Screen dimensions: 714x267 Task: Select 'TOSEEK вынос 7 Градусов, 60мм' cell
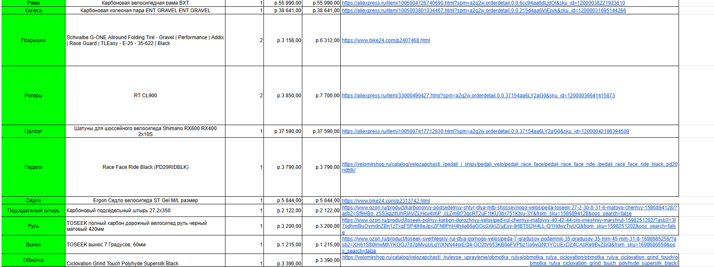tap(145, 245)
